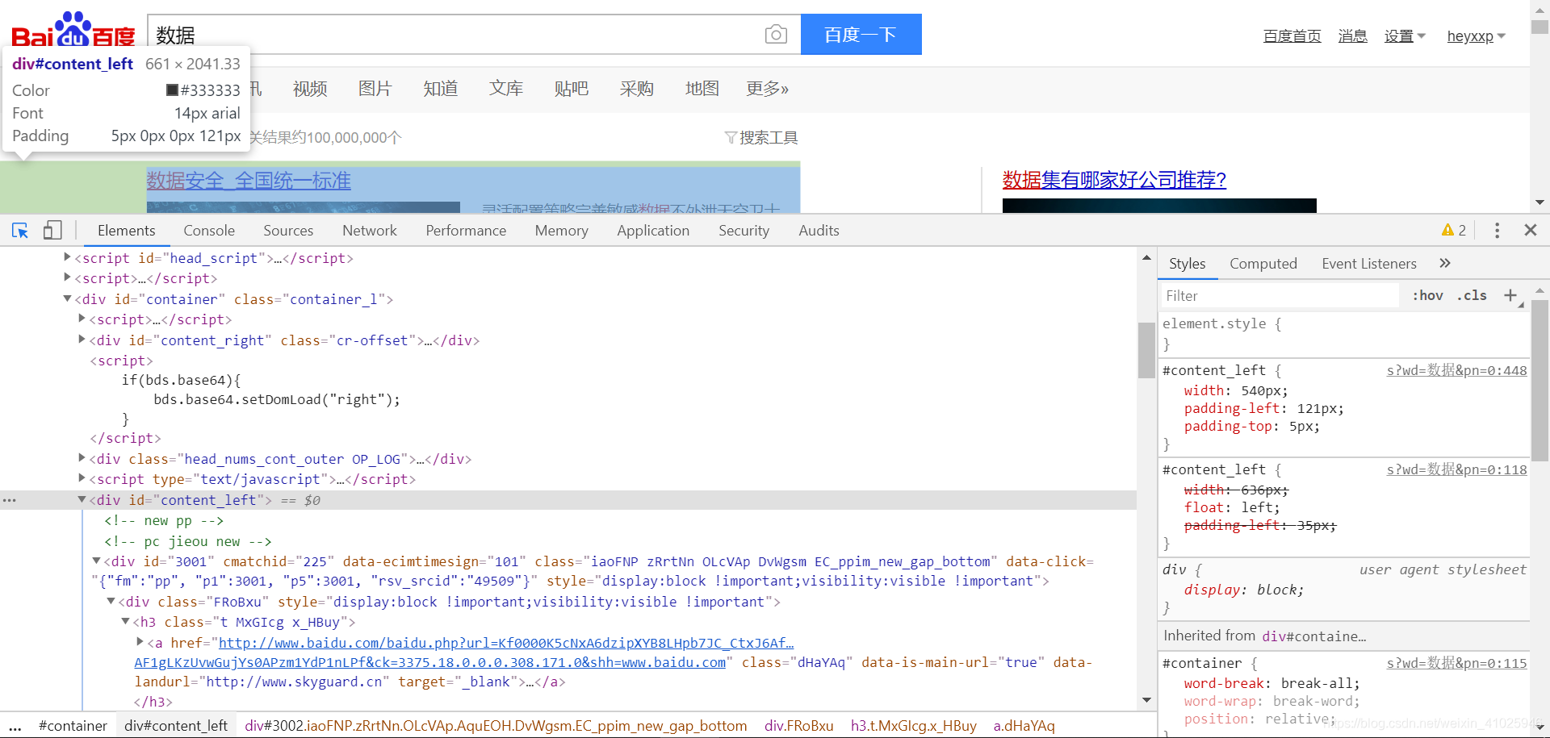Click the row actions ellipsis beside content_left
This screenshot has width=1550, height=738.
9,500
